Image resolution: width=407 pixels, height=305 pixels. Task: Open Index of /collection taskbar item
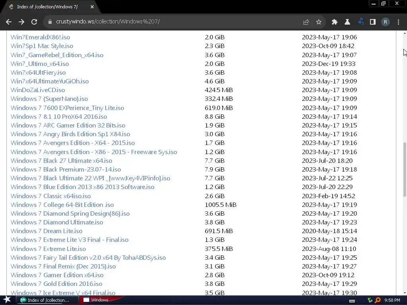pyautogui.click(x=47, y=300)
